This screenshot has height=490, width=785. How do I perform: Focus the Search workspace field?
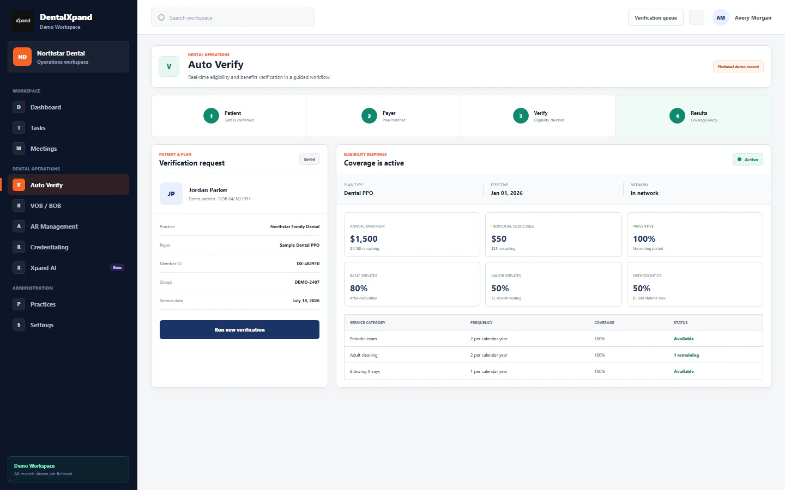pos(233,17)
